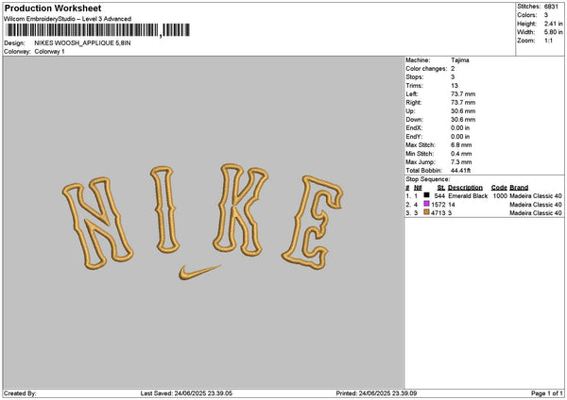This screenshot has height=400, width=567.
Task: Click the Colors count value 3
Action: [546, 15]
